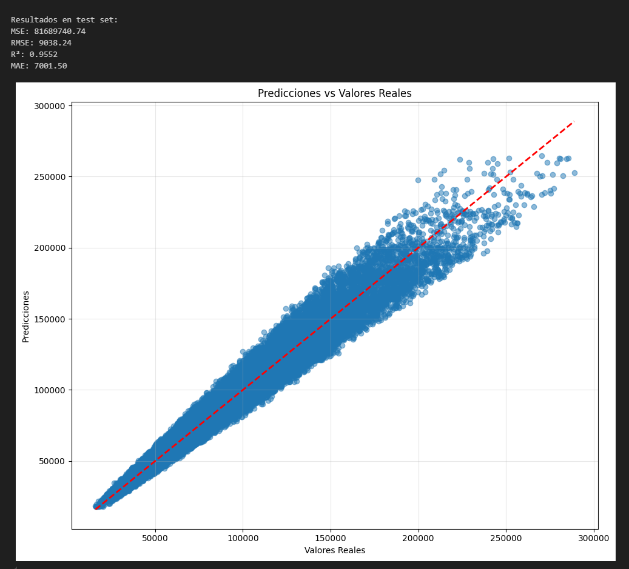
Task: Click the 250000 tick label on the x-axis
Action: coord(506,537)
